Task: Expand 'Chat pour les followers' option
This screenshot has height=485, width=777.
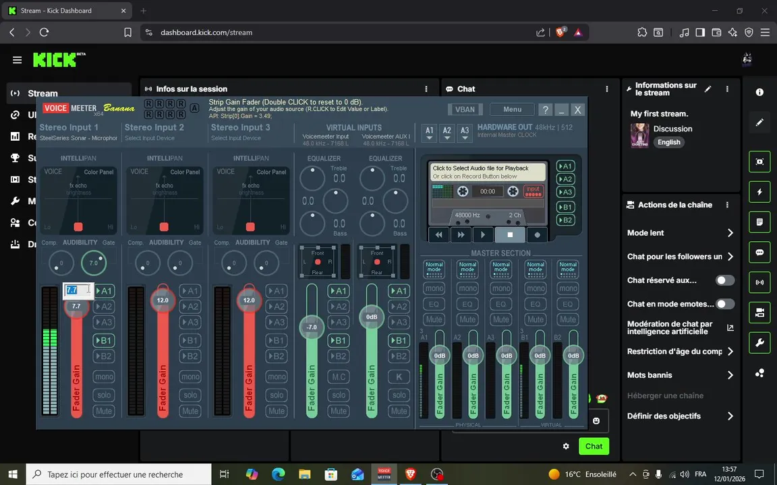Action: (x=681, y=257)
